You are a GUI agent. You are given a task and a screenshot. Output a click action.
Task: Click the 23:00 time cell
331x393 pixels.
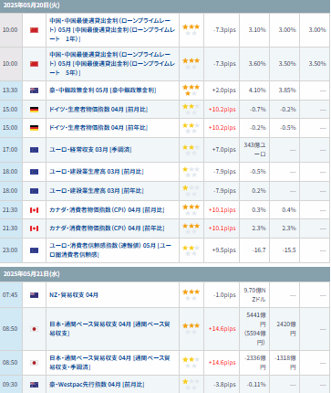click(x=11, y=250)
